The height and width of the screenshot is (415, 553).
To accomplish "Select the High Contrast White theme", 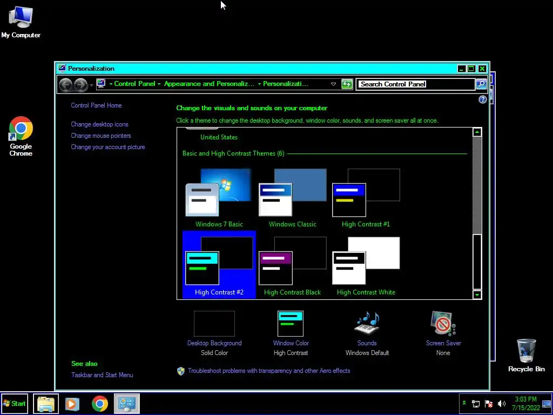I will (x=366, y=265).
